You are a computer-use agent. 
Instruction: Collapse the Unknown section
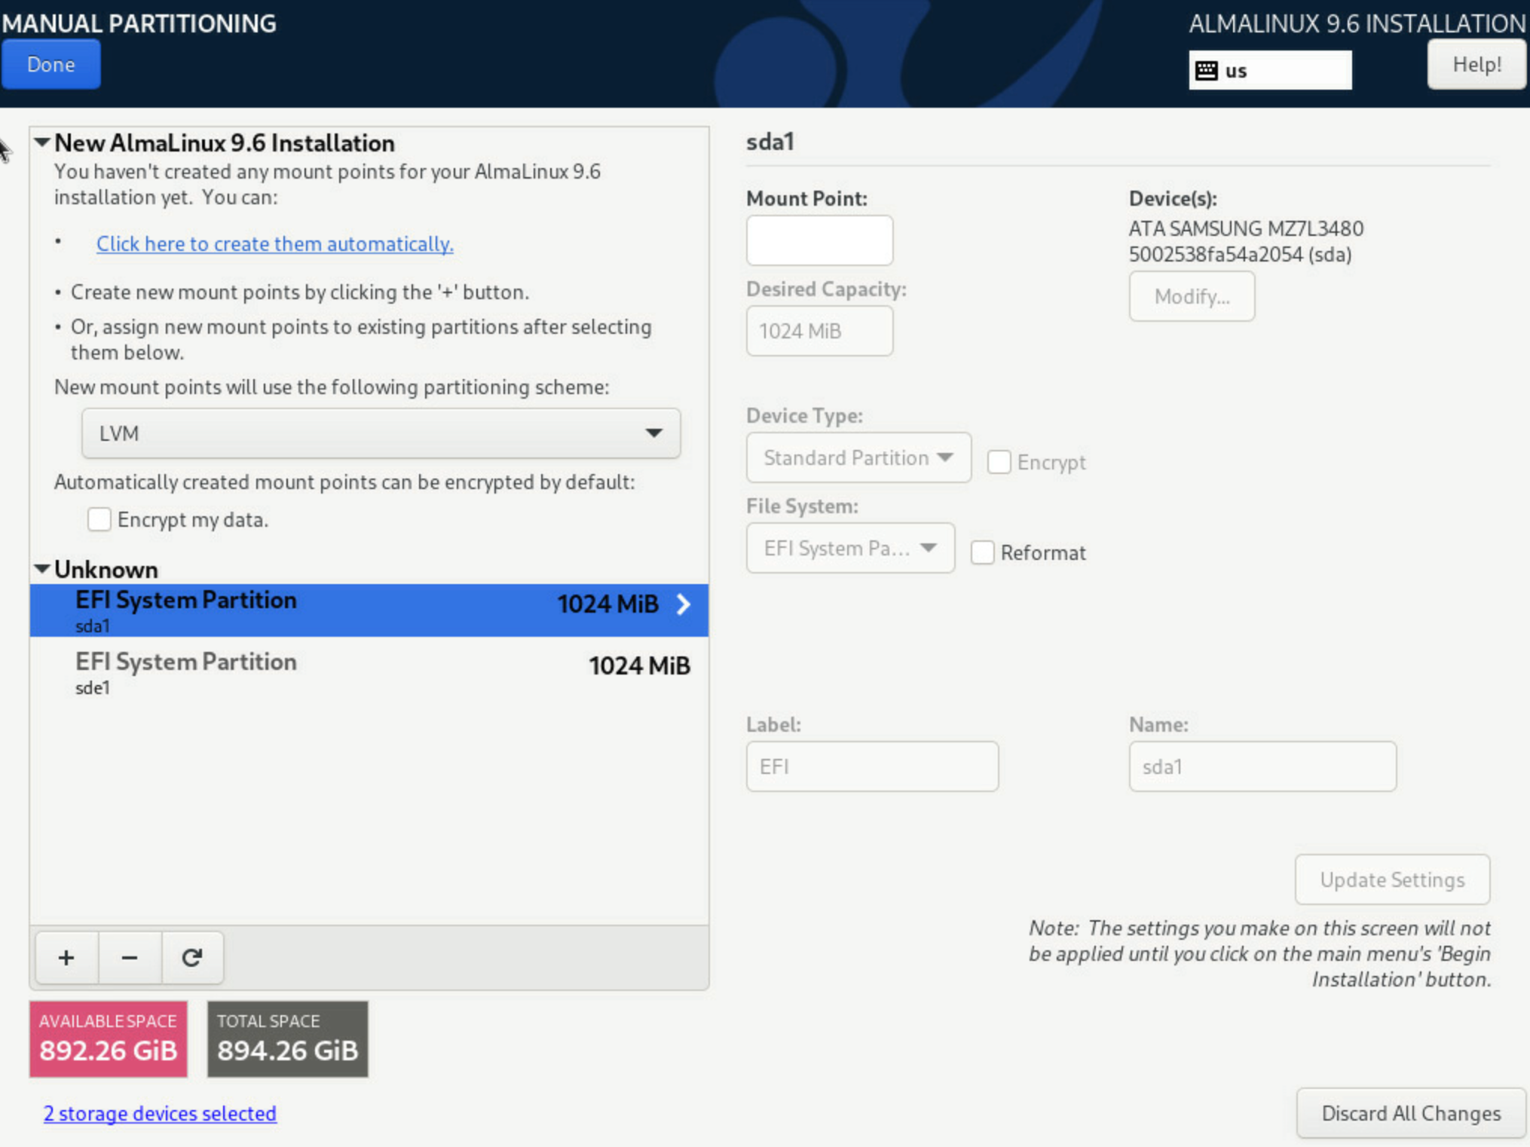coord(42,569)
